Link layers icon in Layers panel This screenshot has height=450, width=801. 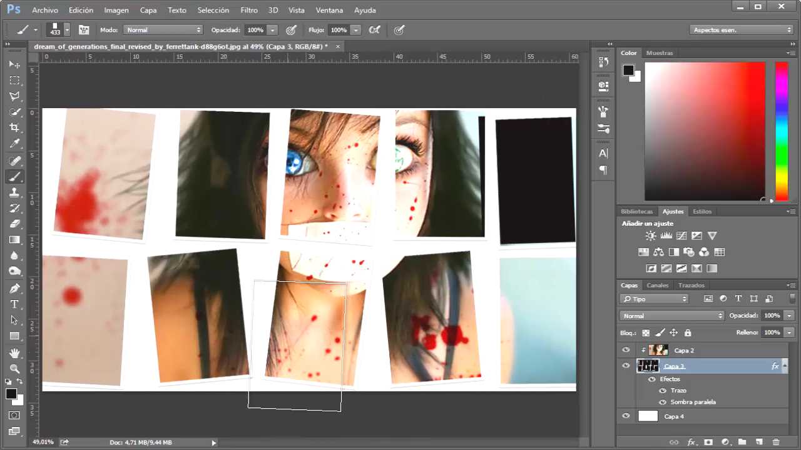[x=674, y=442]
